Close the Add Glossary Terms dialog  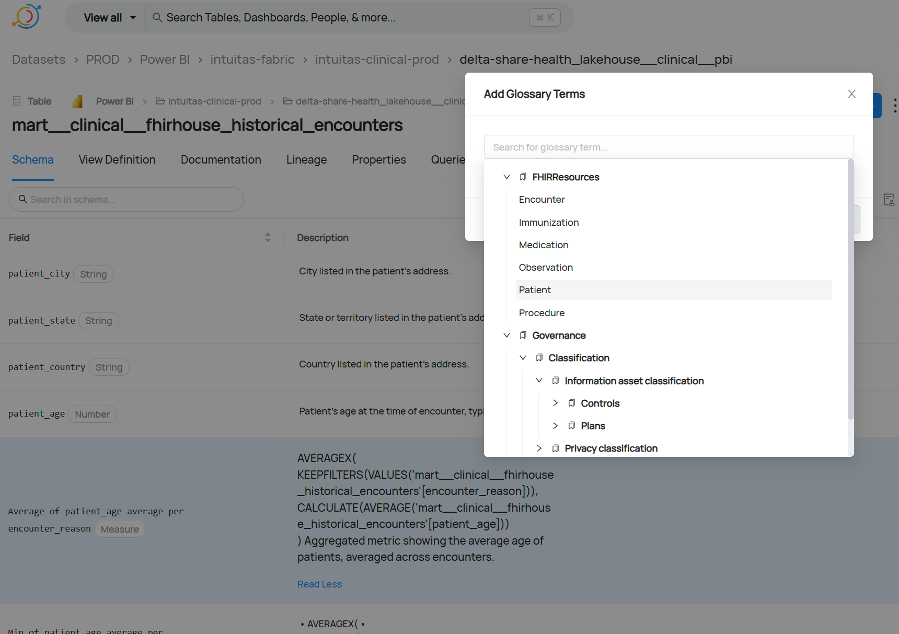(851, 94)
